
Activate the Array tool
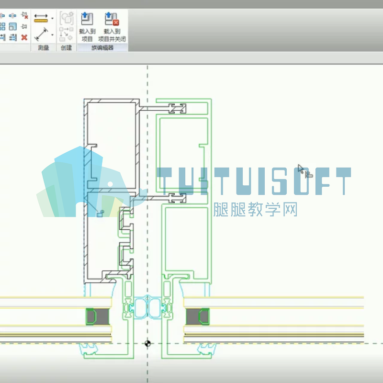(x=2, y=26)
